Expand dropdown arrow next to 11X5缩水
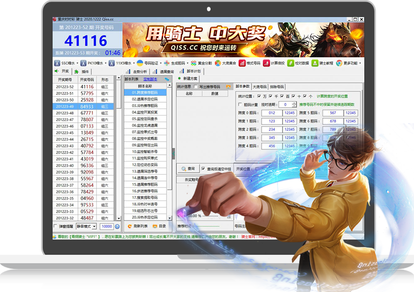 pyautogui.click(x=134, y=63)
